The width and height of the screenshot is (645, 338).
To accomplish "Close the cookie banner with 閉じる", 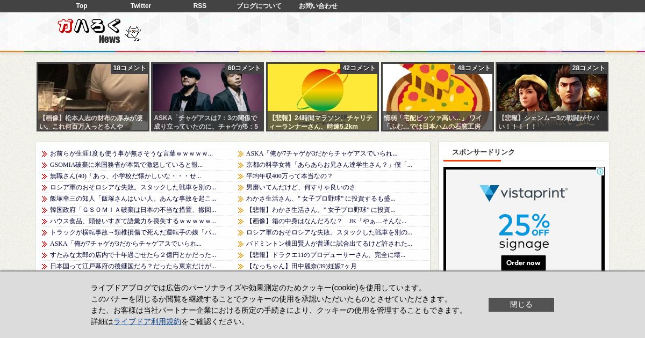I will (x=521, y=305).
